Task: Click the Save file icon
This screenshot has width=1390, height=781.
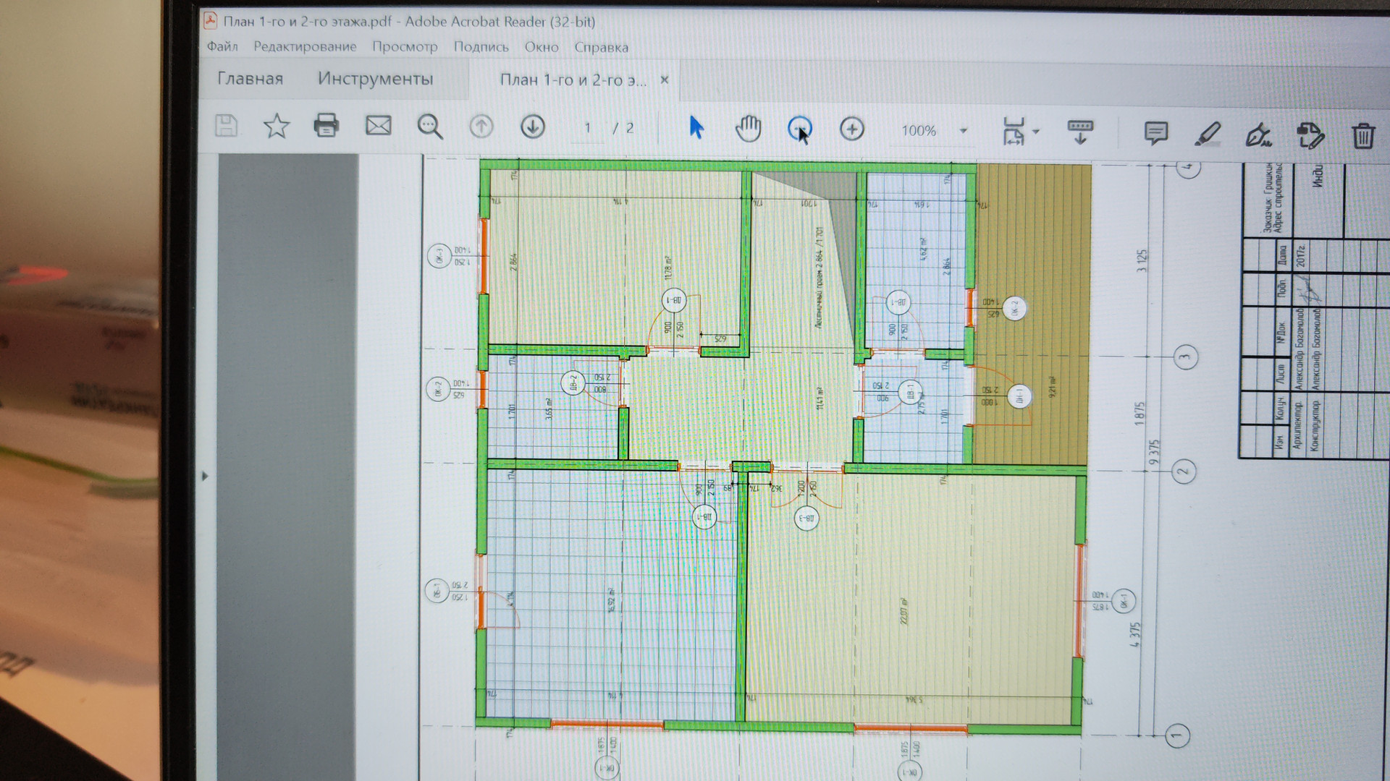Action: 226,126
